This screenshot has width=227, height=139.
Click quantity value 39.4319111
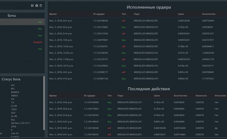[208, 66]
